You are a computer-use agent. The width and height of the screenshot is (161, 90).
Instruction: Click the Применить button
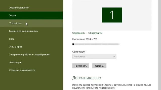tap(81, 66)
